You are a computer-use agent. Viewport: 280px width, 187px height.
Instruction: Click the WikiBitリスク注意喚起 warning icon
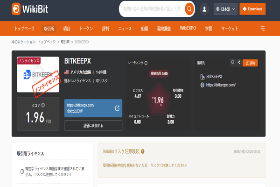142,151
